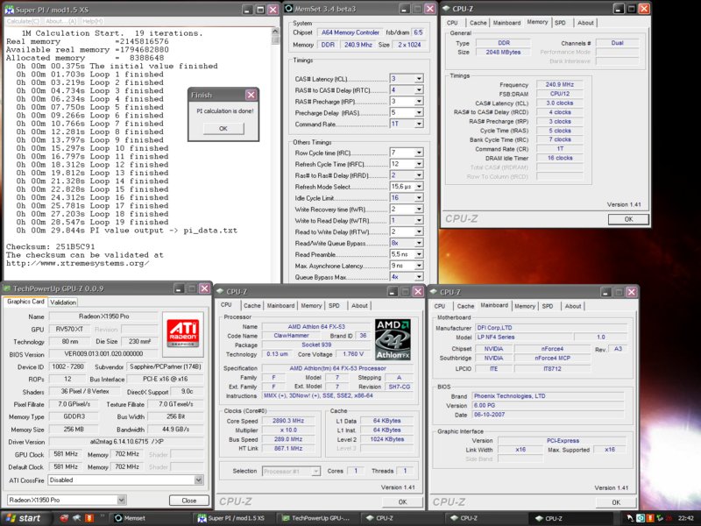Click the taskbar clock showing 22:42
This screenshot has width=701, height=526.
tap(686, 518)
